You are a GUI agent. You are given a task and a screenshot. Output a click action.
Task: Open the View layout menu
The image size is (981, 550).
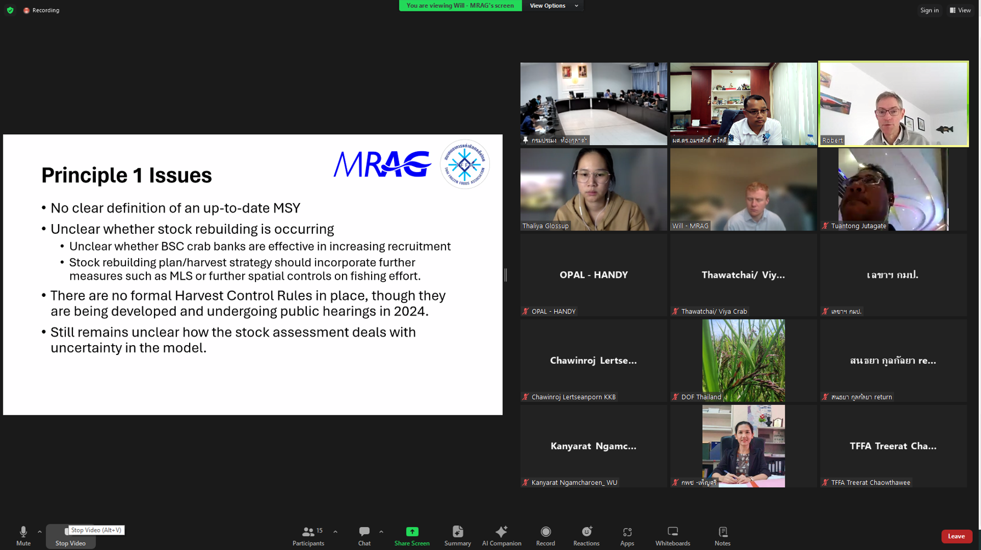click(960, 10)
